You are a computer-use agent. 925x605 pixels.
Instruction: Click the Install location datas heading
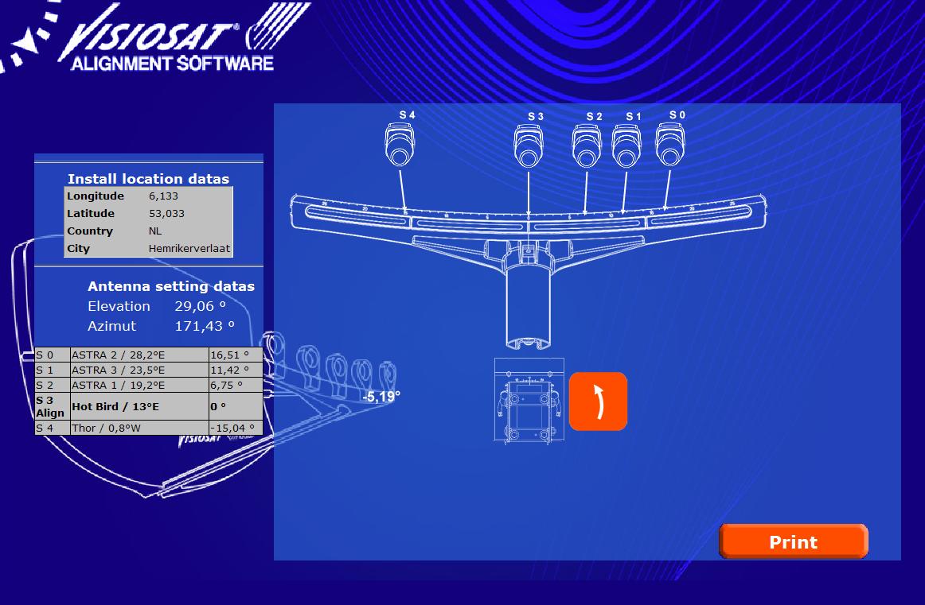pyautogui.click(x=148, y=179)
